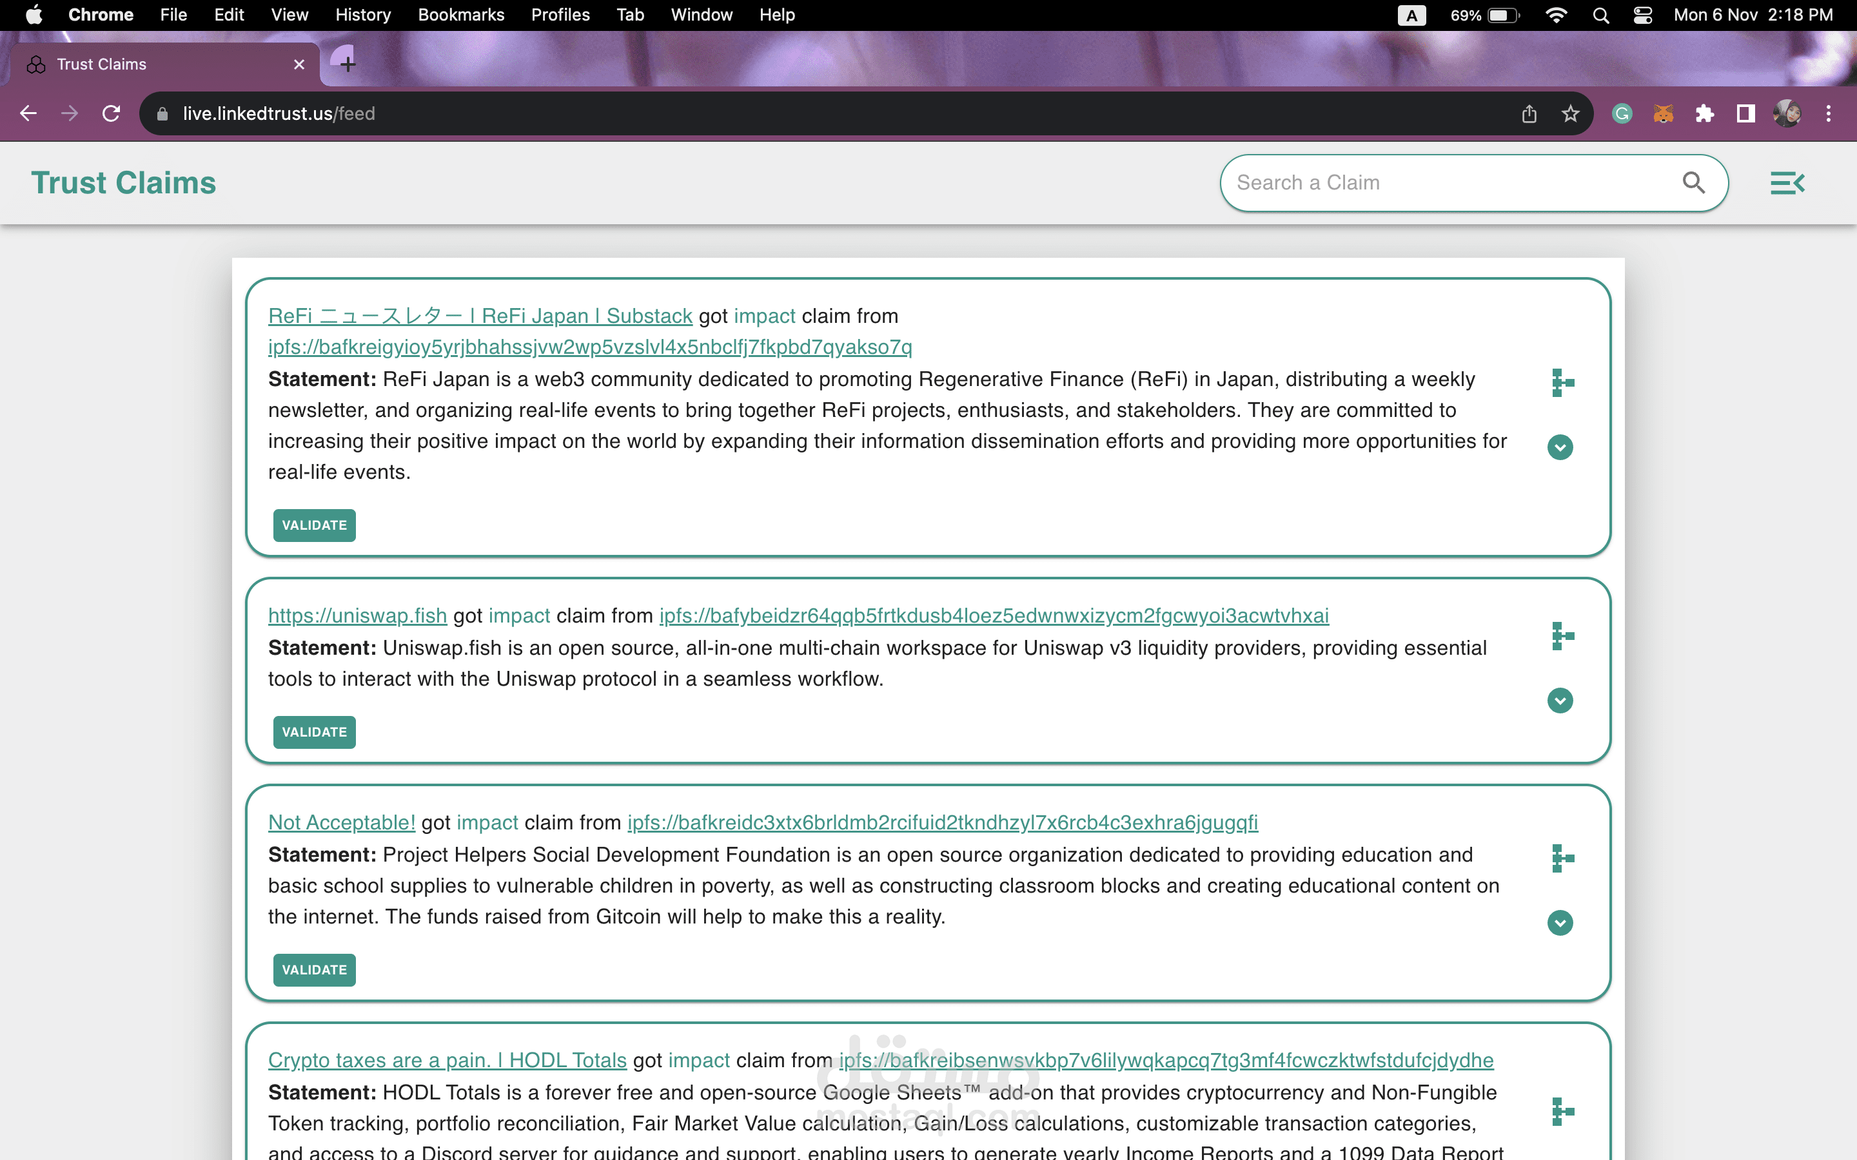Open Chrome profile avatar
The height and width of the screenshot is (1160, 1857).
(1787, 113)
